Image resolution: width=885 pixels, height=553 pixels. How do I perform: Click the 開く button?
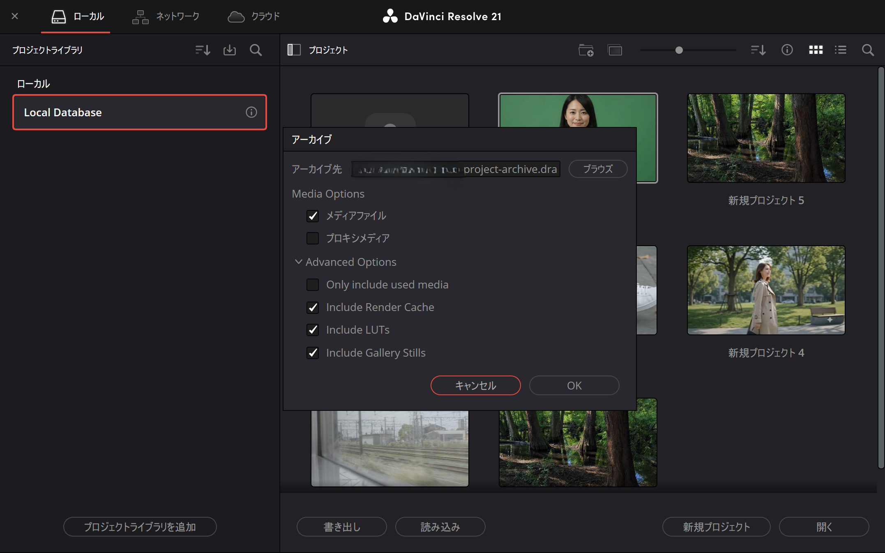(x=824, y=527)
